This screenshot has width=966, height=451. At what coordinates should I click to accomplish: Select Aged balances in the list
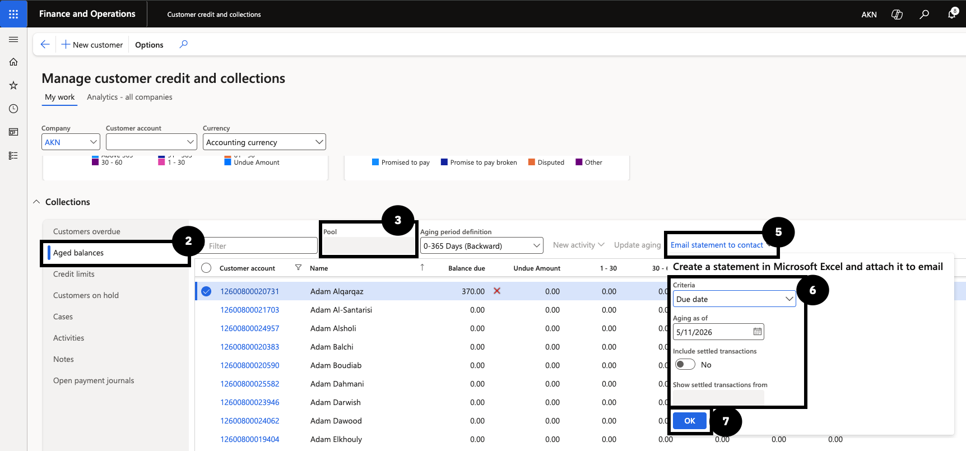(78, 253)
